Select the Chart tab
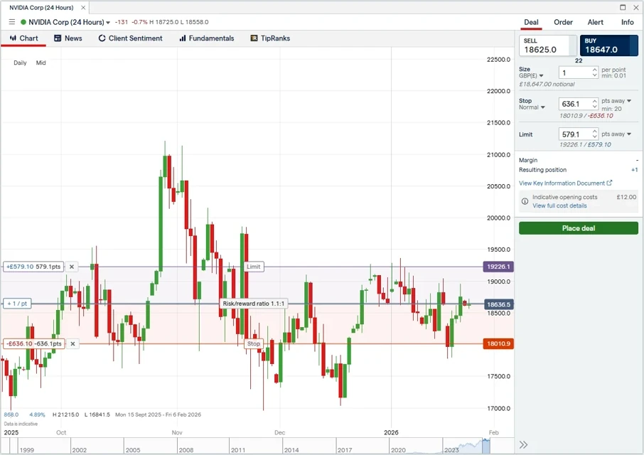 [24, 38]
